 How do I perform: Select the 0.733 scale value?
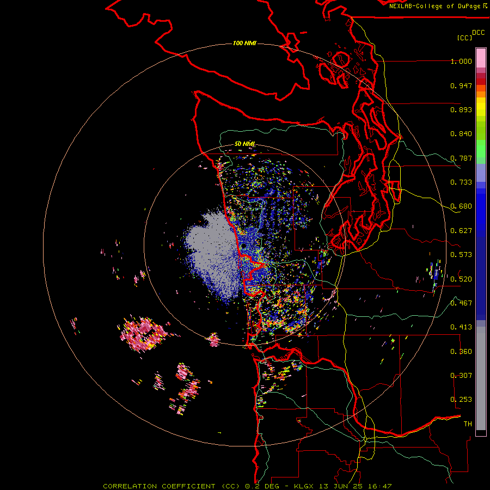pos(461,182)
